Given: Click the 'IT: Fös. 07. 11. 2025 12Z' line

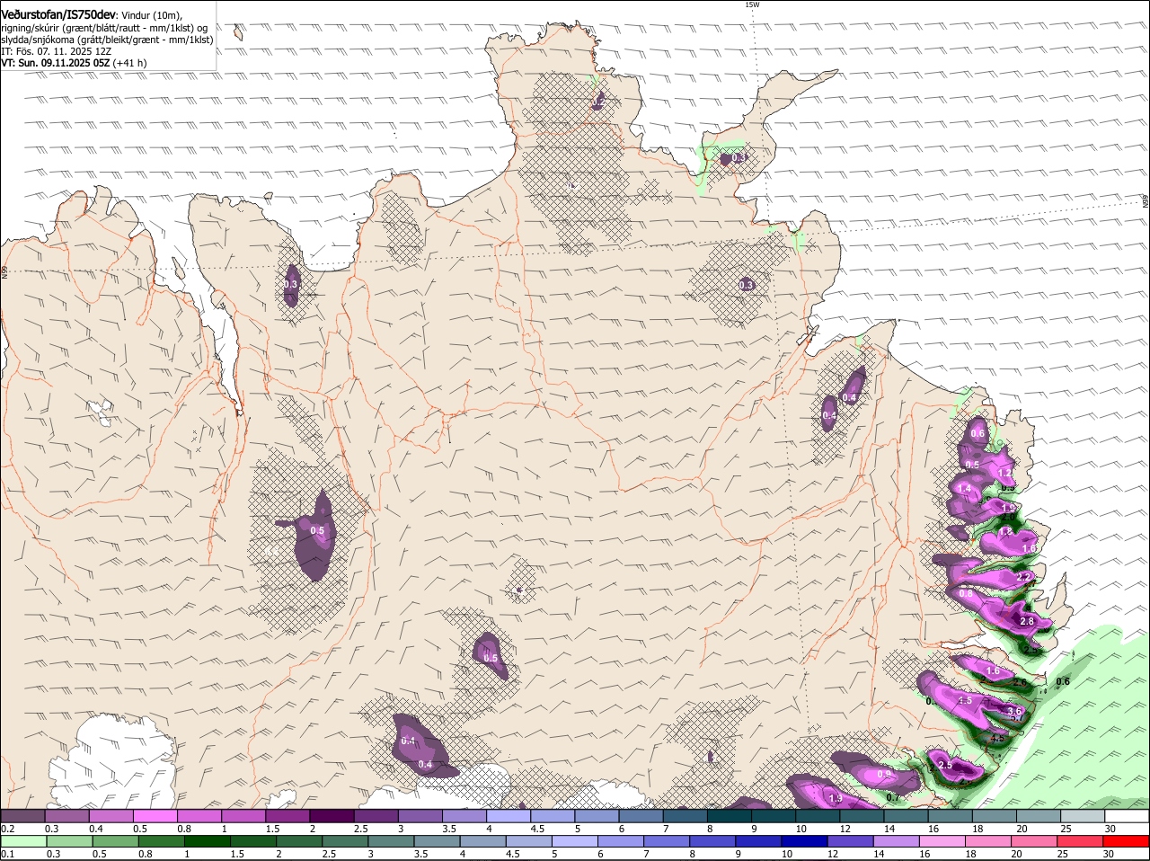Looking at the screenshot, I should tap(57, 51).
